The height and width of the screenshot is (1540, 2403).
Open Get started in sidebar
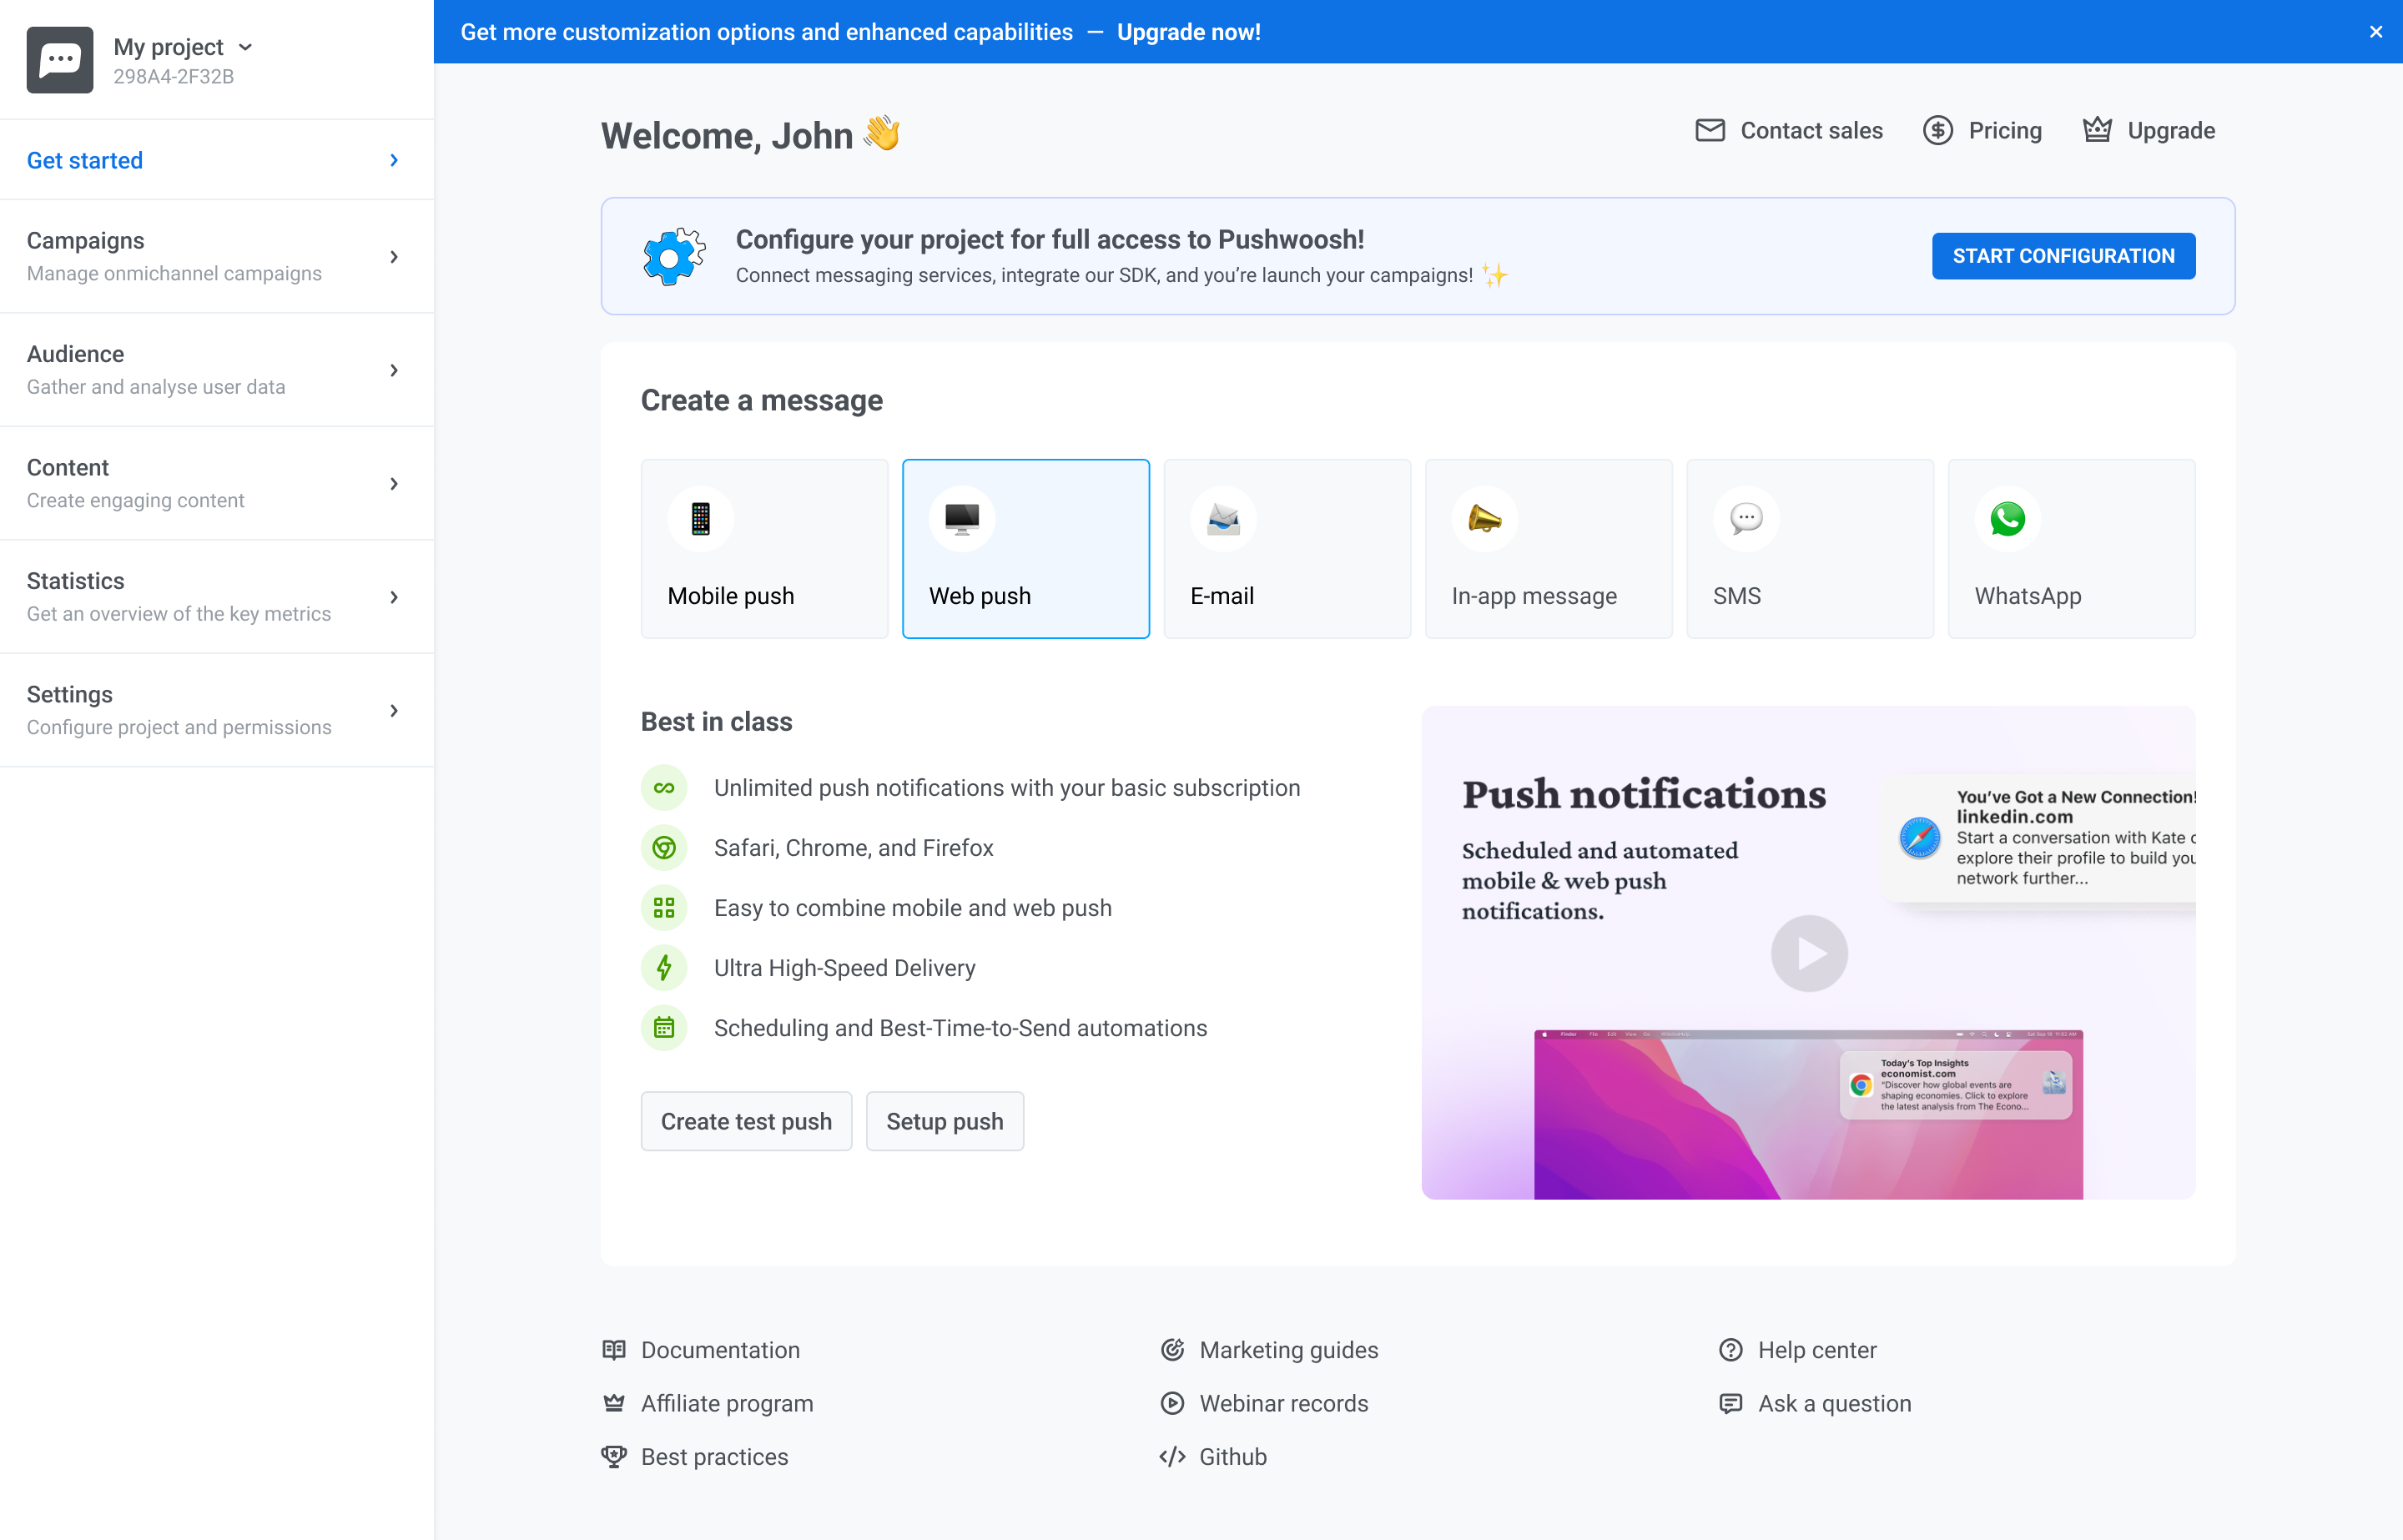tap(217, 160)
